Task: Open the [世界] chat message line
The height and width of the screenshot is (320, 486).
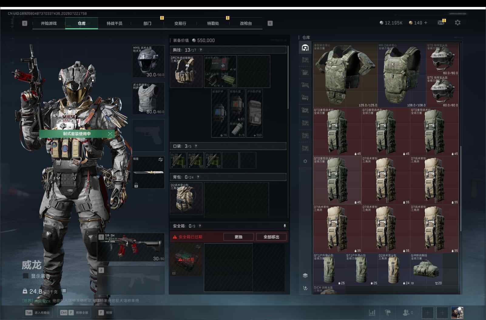Action: [x=81, y=301]
